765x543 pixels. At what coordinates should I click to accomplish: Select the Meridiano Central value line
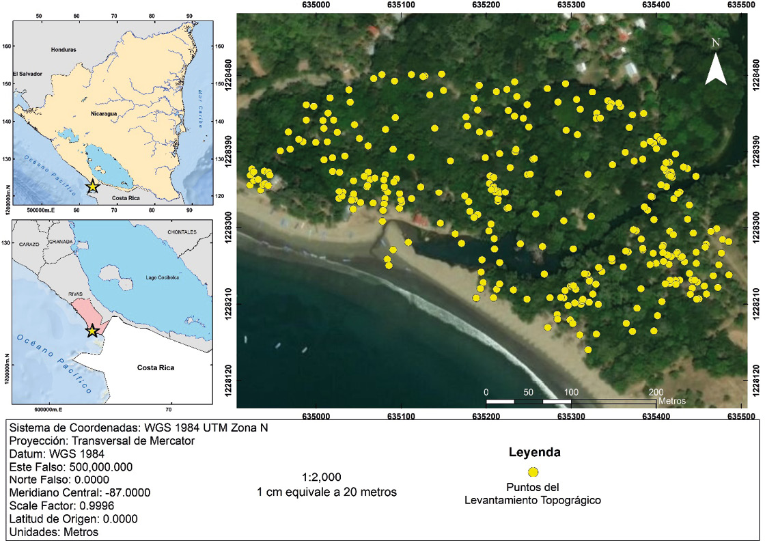pos(80,492)
